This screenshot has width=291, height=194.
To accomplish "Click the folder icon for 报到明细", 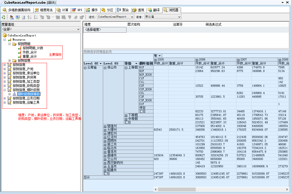I will [x=14, y=44].
